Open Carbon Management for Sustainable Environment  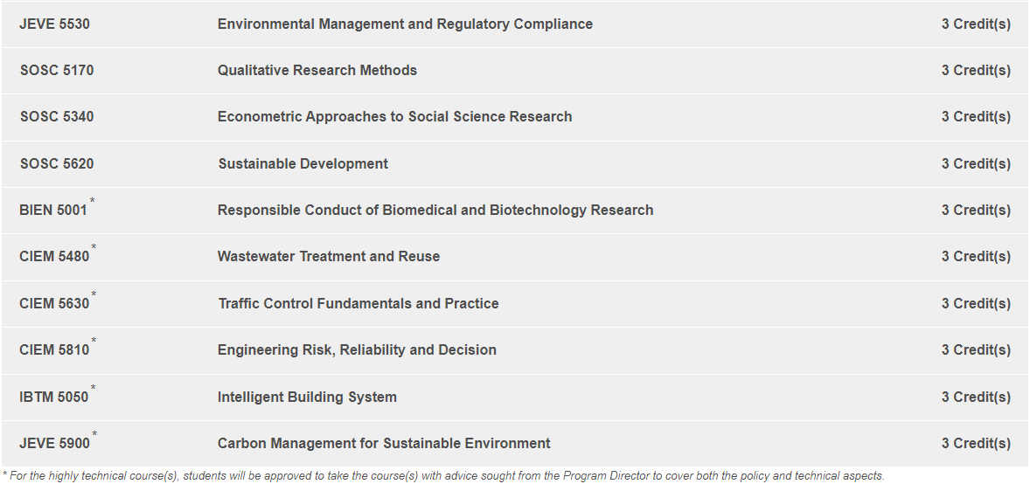(384, 444)
